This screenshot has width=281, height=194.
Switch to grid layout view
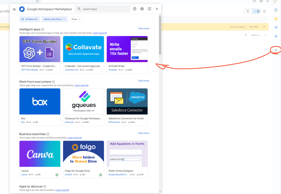click(257, 11)
